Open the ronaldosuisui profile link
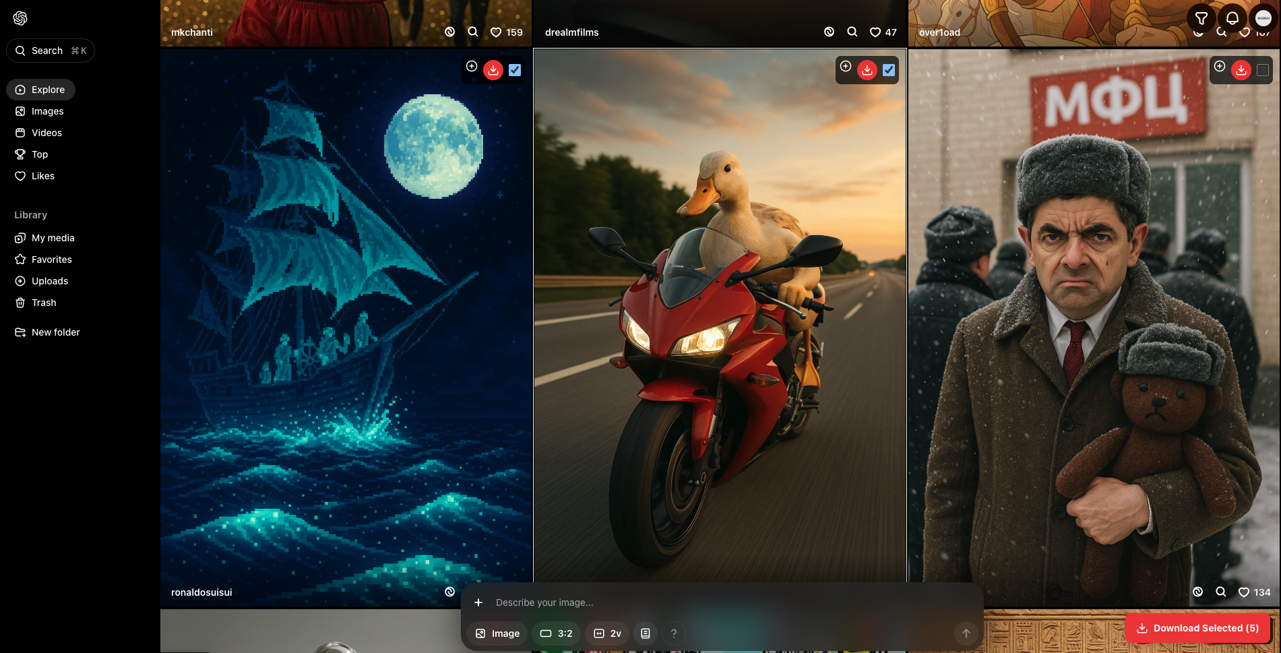 [x=201, y=592]
